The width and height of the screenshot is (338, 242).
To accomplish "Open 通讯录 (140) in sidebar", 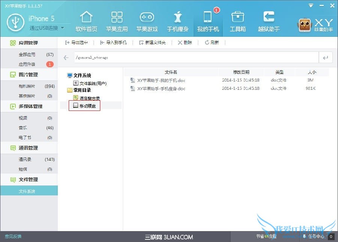I will click(x=29, y=159).
